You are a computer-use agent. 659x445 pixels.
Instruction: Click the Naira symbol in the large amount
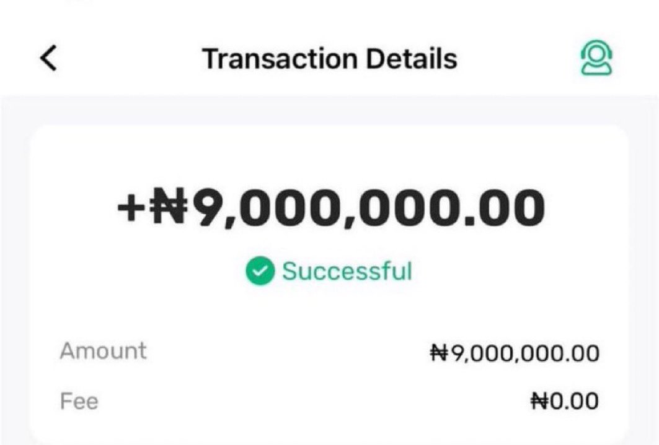(168, 206)
